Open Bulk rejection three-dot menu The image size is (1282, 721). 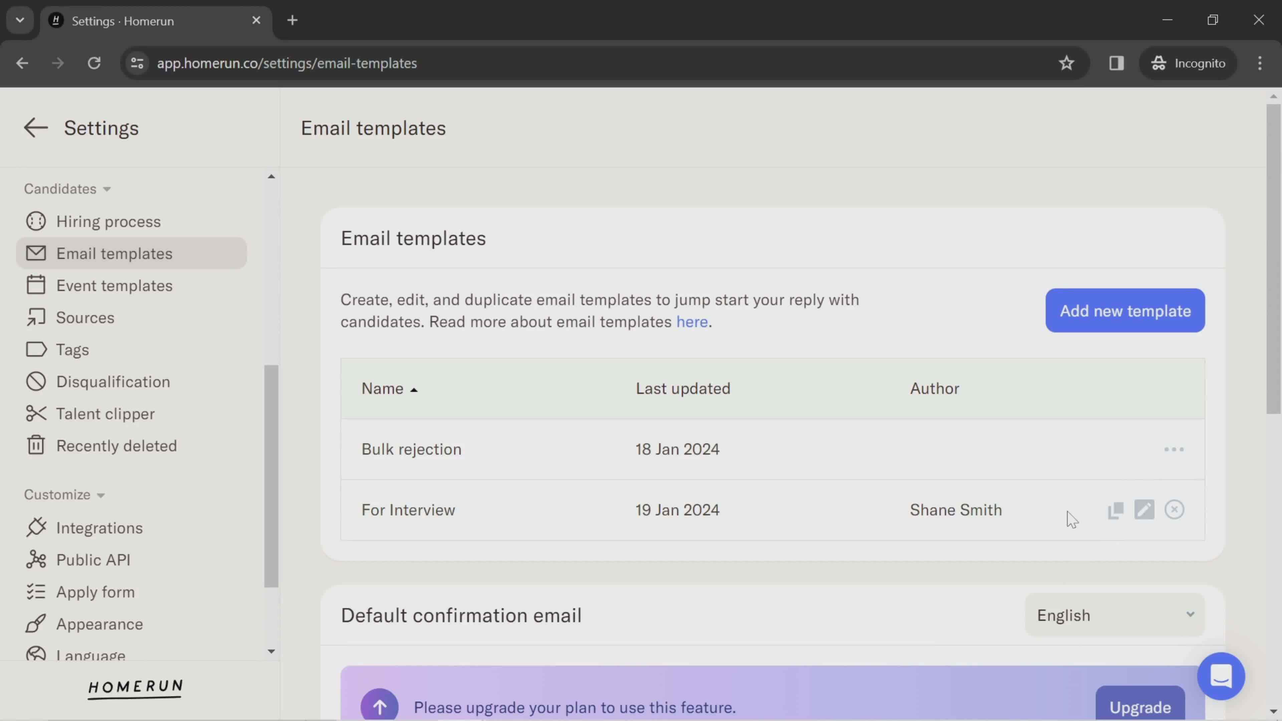pos(1173,449)
